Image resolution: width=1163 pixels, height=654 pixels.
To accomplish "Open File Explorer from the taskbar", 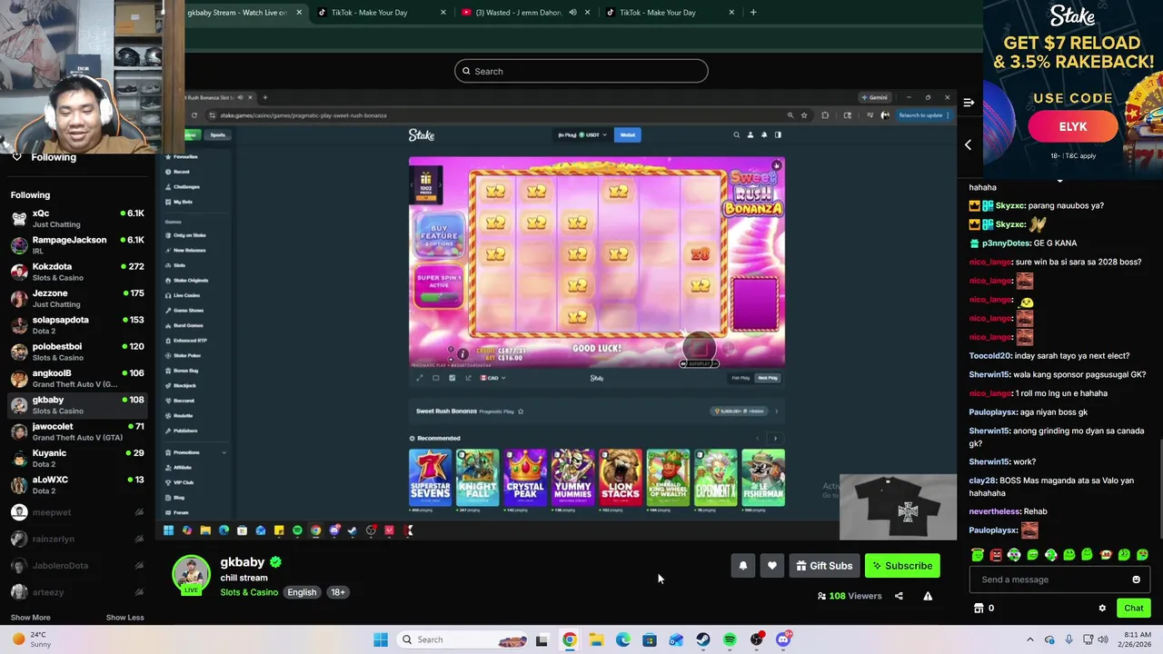I will pos(596,639).
